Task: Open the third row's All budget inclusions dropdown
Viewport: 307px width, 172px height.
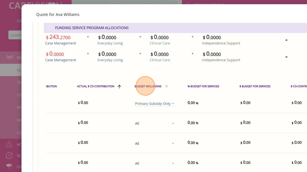Action: coord(154,144)
